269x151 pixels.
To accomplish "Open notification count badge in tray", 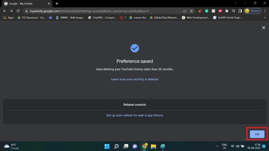I will (x=264, y=146).
